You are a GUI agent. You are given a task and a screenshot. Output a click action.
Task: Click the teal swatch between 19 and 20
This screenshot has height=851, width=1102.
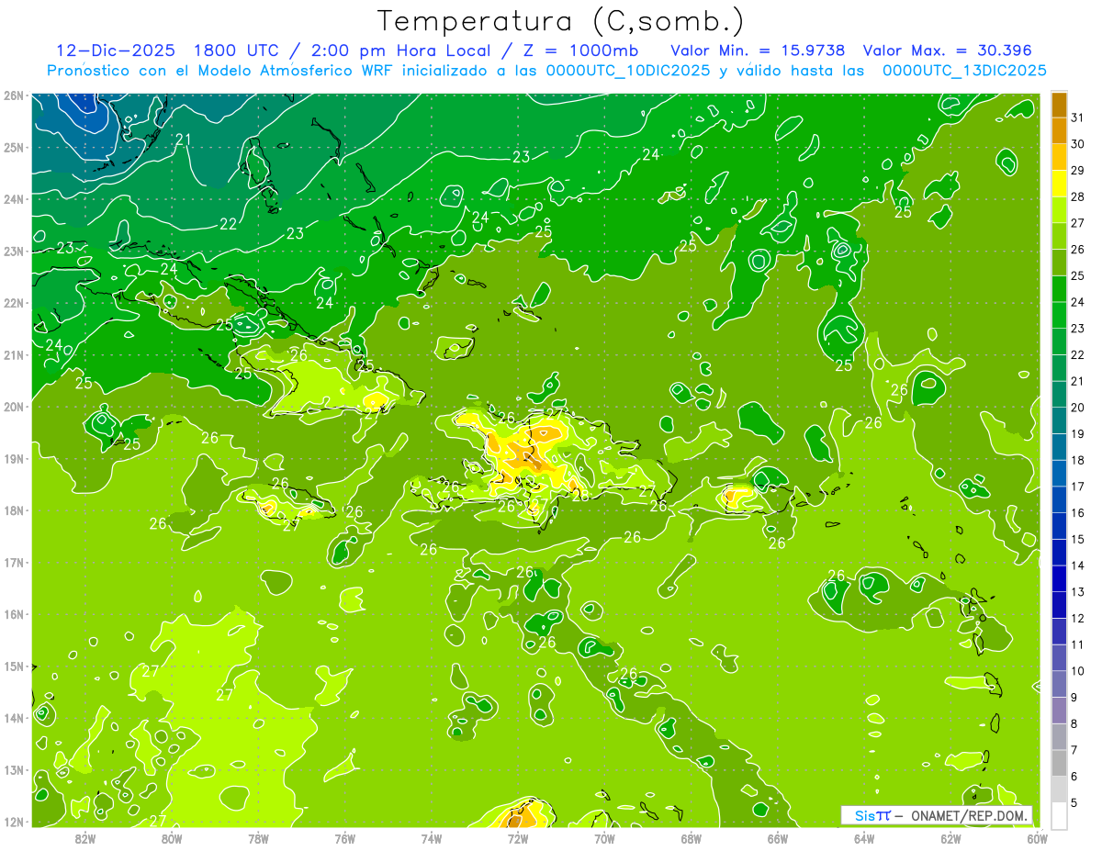point(1059,420)
